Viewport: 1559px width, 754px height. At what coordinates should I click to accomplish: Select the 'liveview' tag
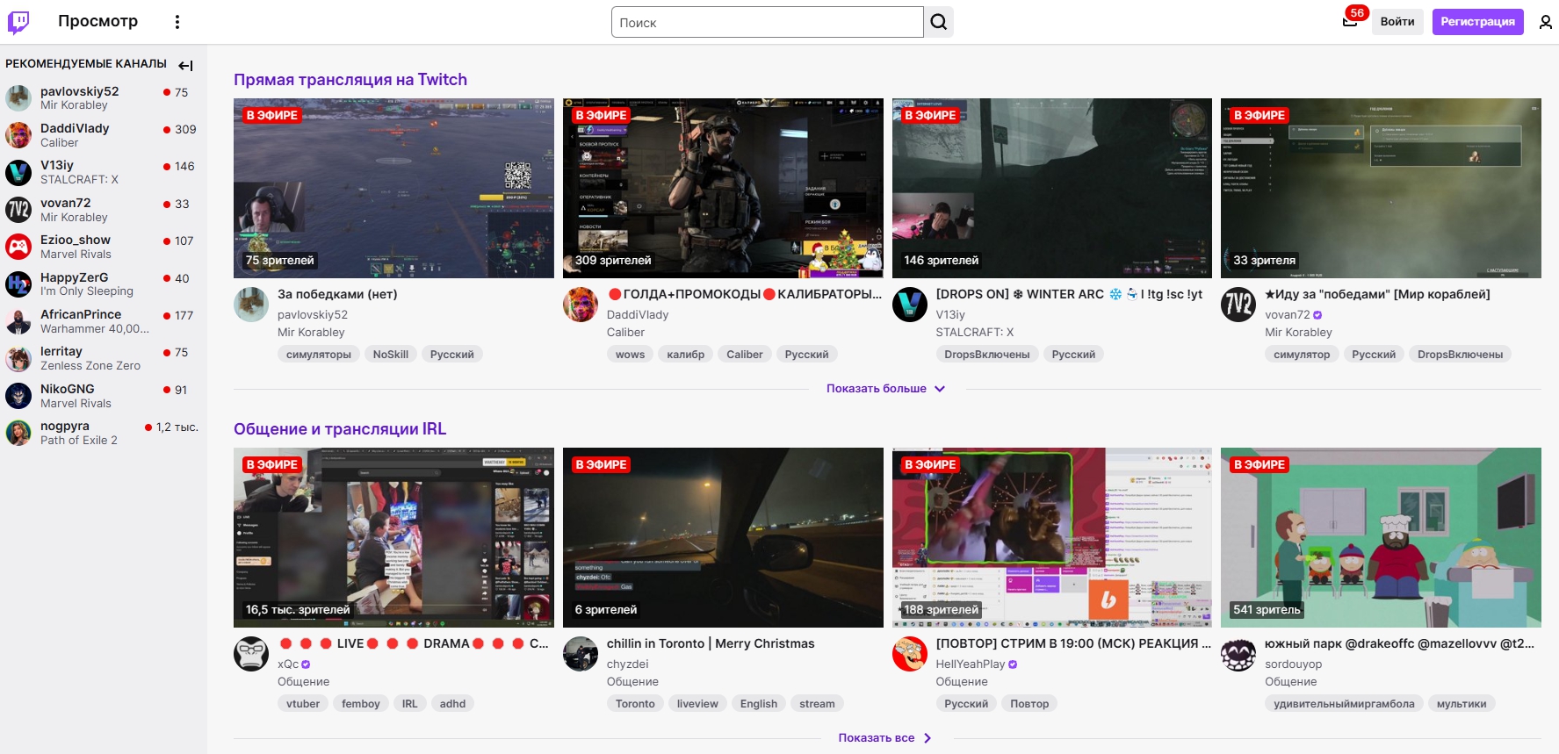(x=697, y=704)
